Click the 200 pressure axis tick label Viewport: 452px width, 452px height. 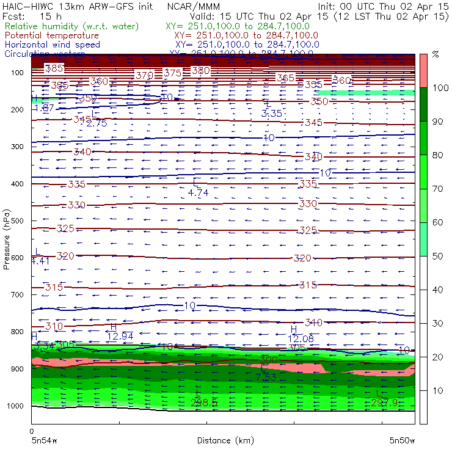[17, 109]
